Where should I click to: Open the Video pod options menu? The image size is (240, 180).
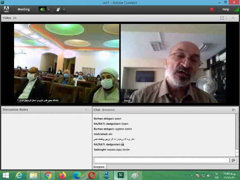234,18
